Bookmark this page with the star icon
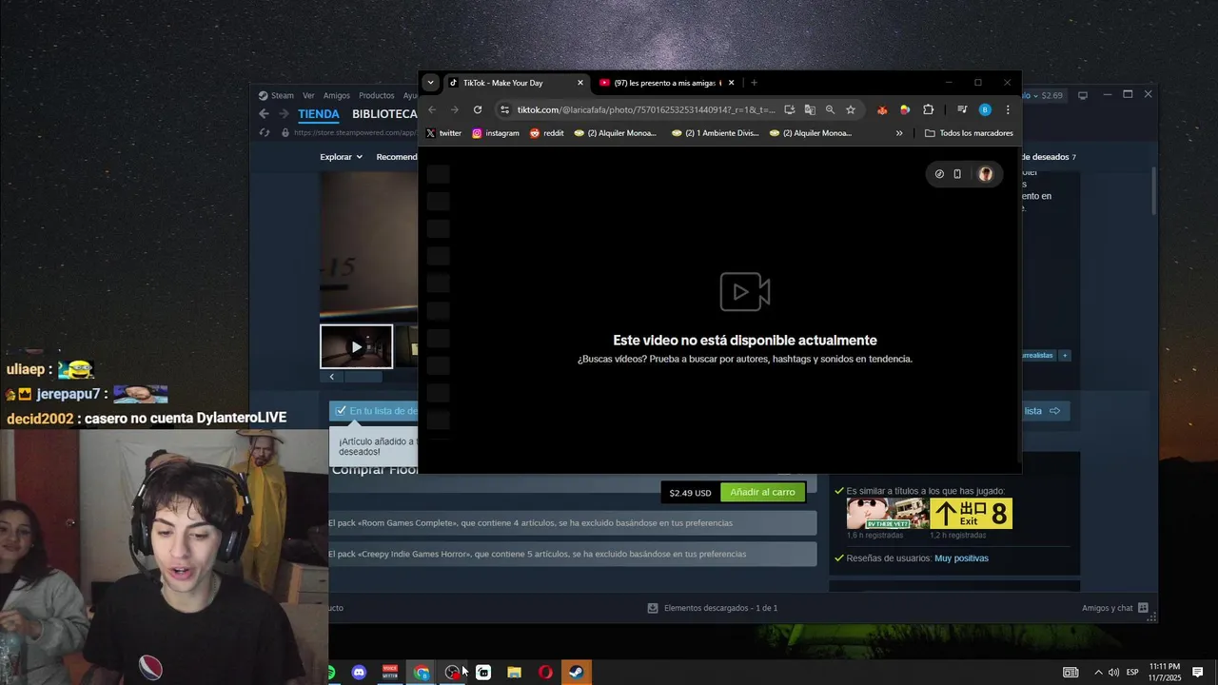The height and width of the screenshot is (685, 1218). pyautogui.click(x=851, y=109)
